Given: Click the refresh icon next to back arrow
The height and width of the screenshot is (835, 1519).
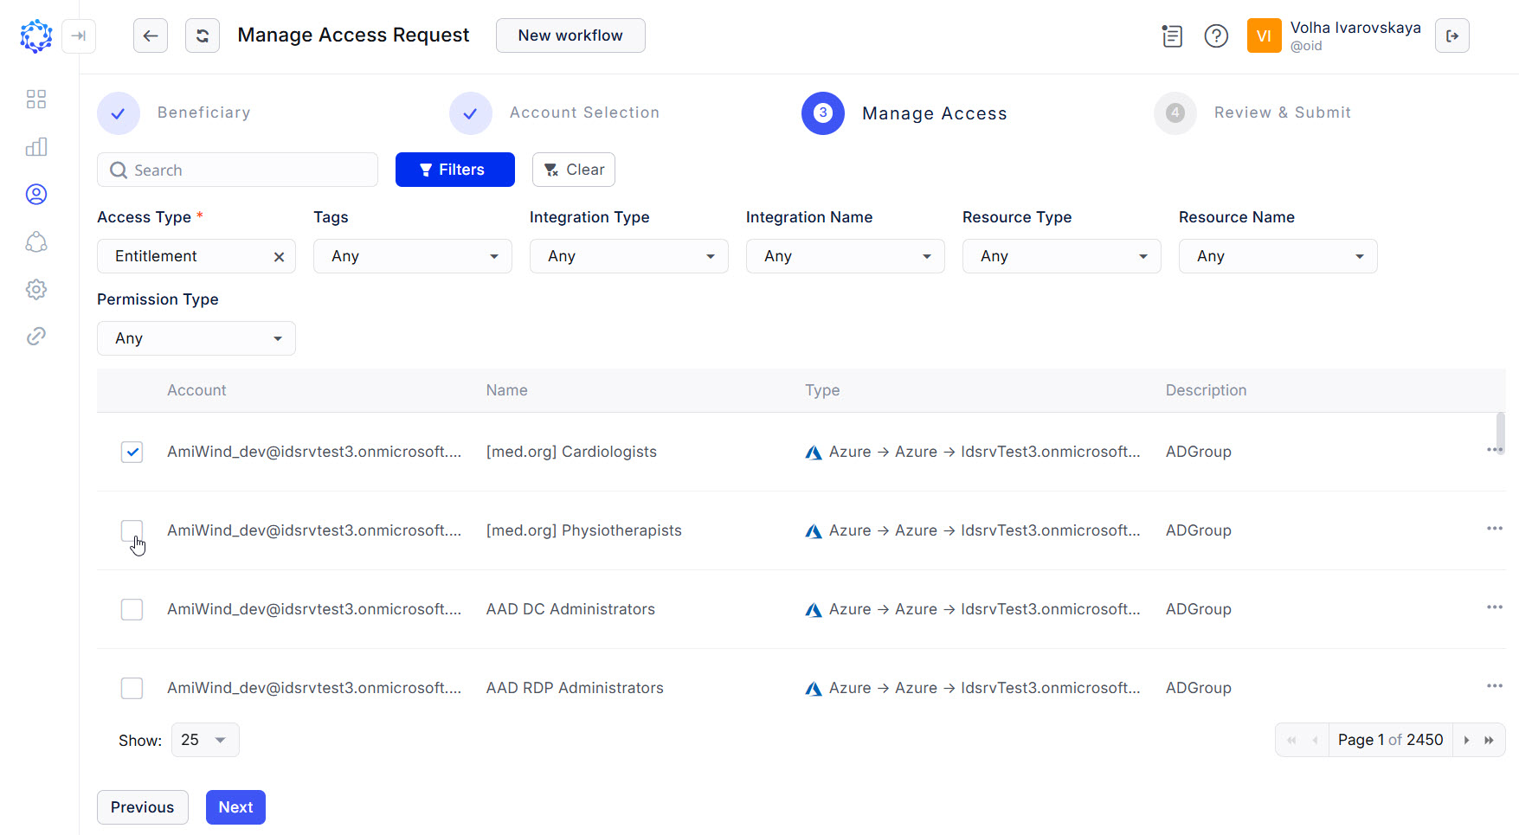Looking at the screenshot, I should 203,35.
